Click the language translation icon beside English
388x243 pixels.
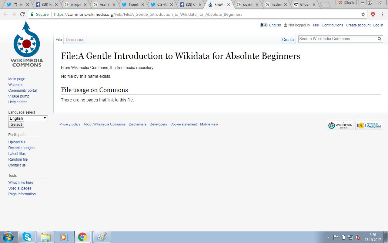tap(264, 25)
